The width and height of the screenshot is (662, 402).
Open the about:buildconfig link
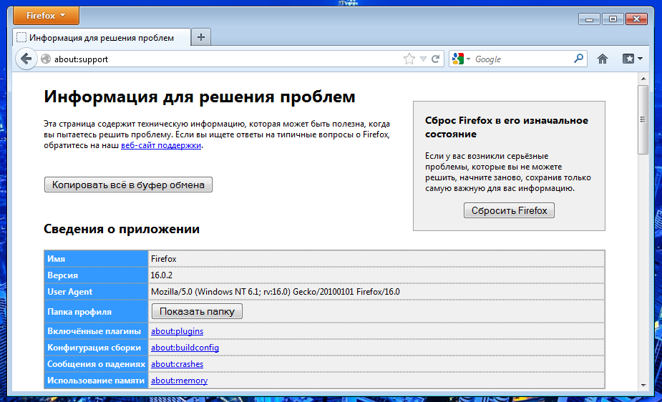[x=185, y=348]
